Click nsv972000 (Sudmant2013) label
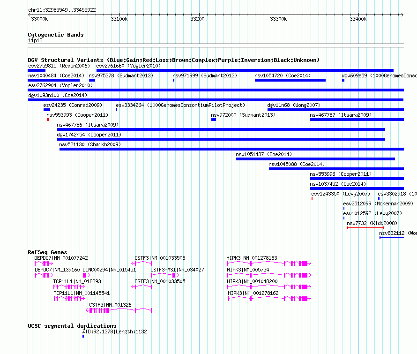The width and height of the screenshot is (417, 354). tap(243, 115)
